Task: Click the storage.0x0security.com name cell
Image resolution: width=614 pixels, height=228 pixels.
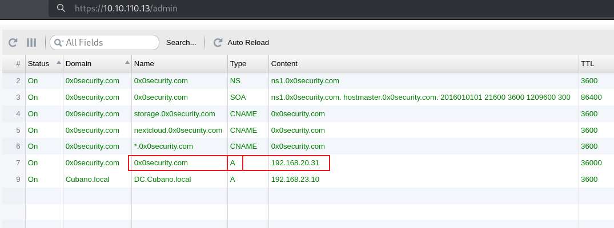Action: 174,113
